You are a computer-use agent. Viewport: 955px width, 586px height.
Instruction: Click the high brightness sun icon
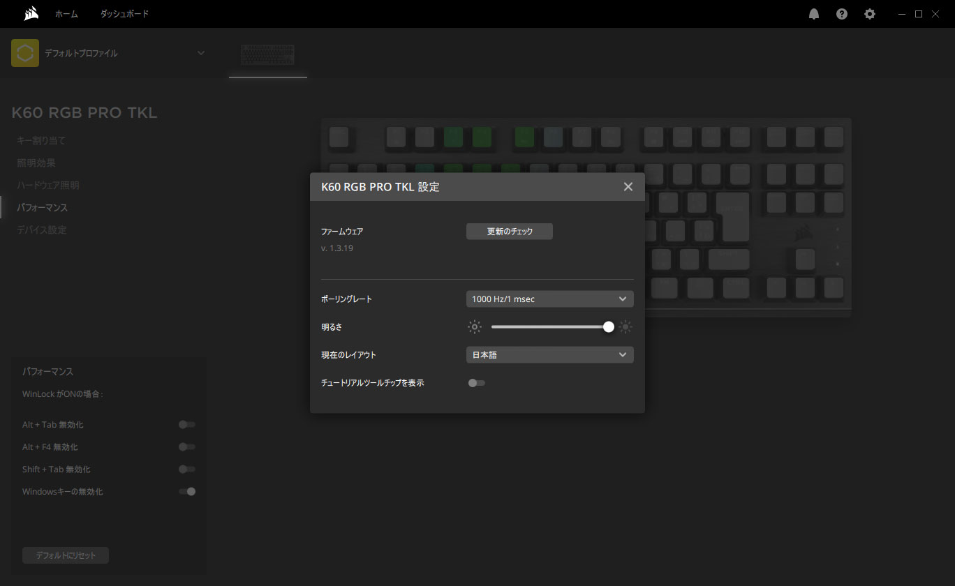point(625,326)
